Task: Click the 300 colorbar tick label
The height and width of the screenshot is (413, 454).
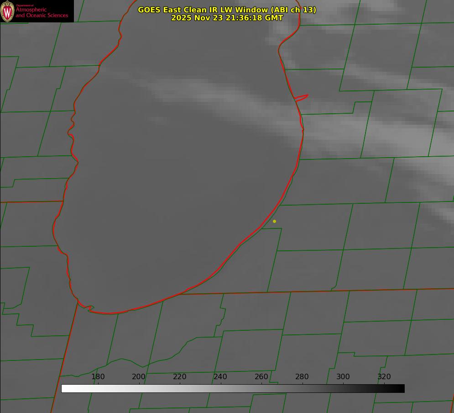Action: point(343,377)
